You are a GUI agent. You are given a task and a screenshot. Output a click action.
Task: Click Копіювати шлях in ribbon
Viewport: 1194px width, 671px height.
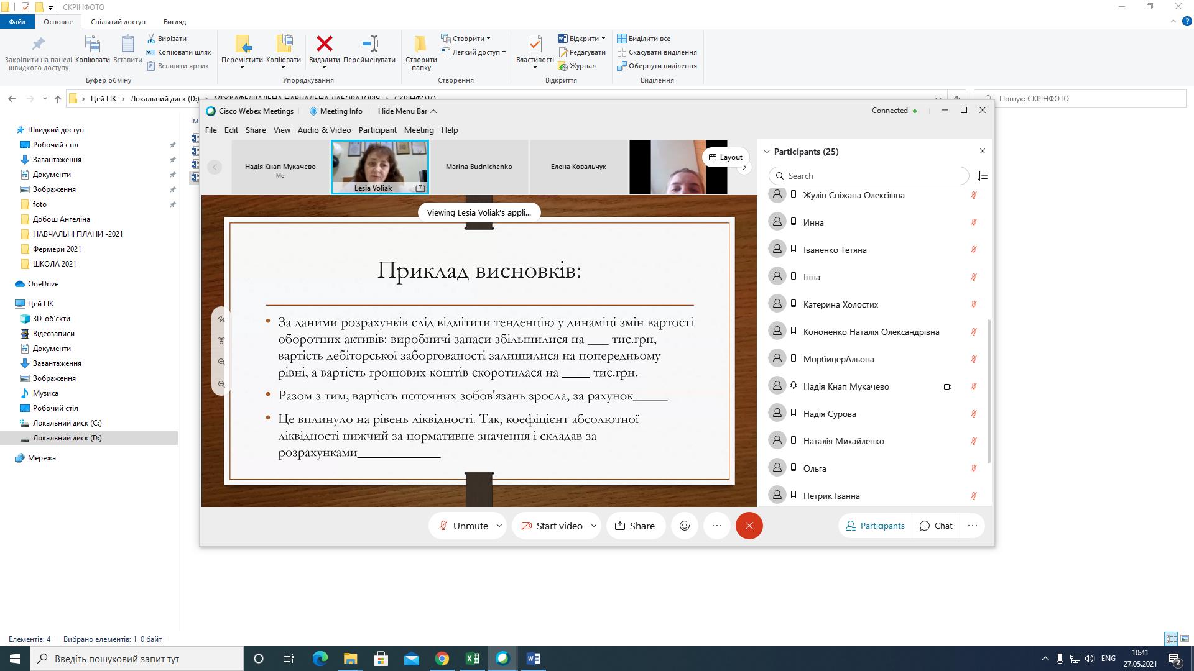(178, 52)
